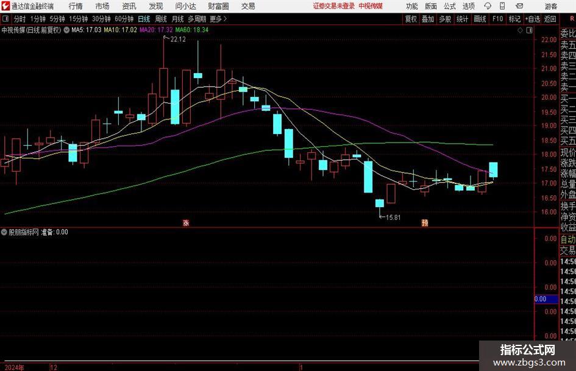The image size is (576, 371).
Task: Click the 22.00 price axis label
Action: pyautogui.click(x=549, y=40)
